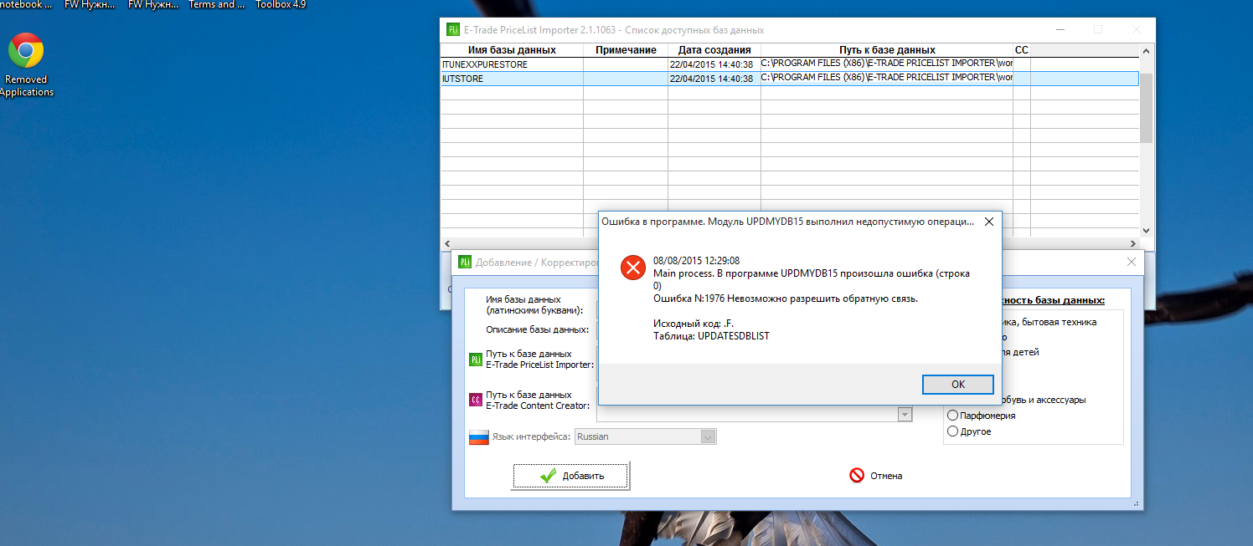The width and height of the screenshot is (1253, 546).
Task: Expand the E-Trade Content Creator path dropdown
Action: coord(905,415)
